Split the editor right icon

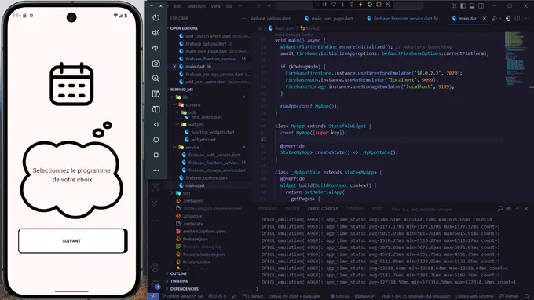pos(518,18)
